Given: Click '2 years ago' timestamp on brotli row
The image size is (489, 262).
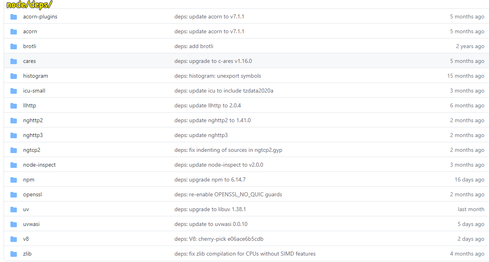Looking at the screenshot, I should point(470,46).
